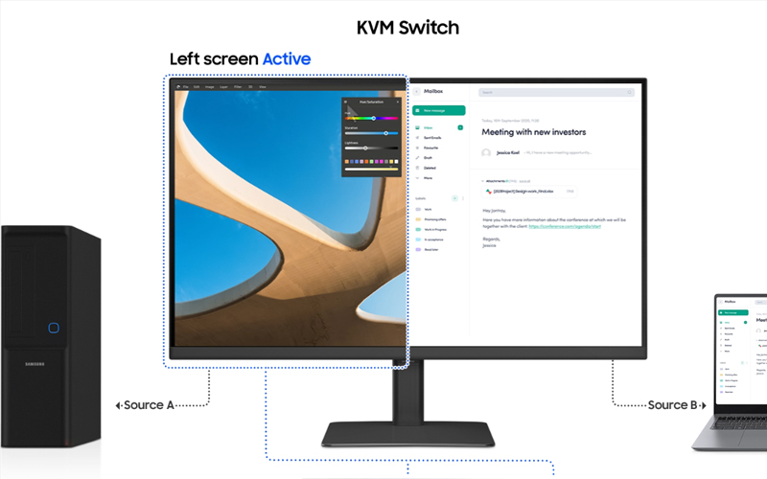Open the Hue/Saturation panel menu icon

345,102
